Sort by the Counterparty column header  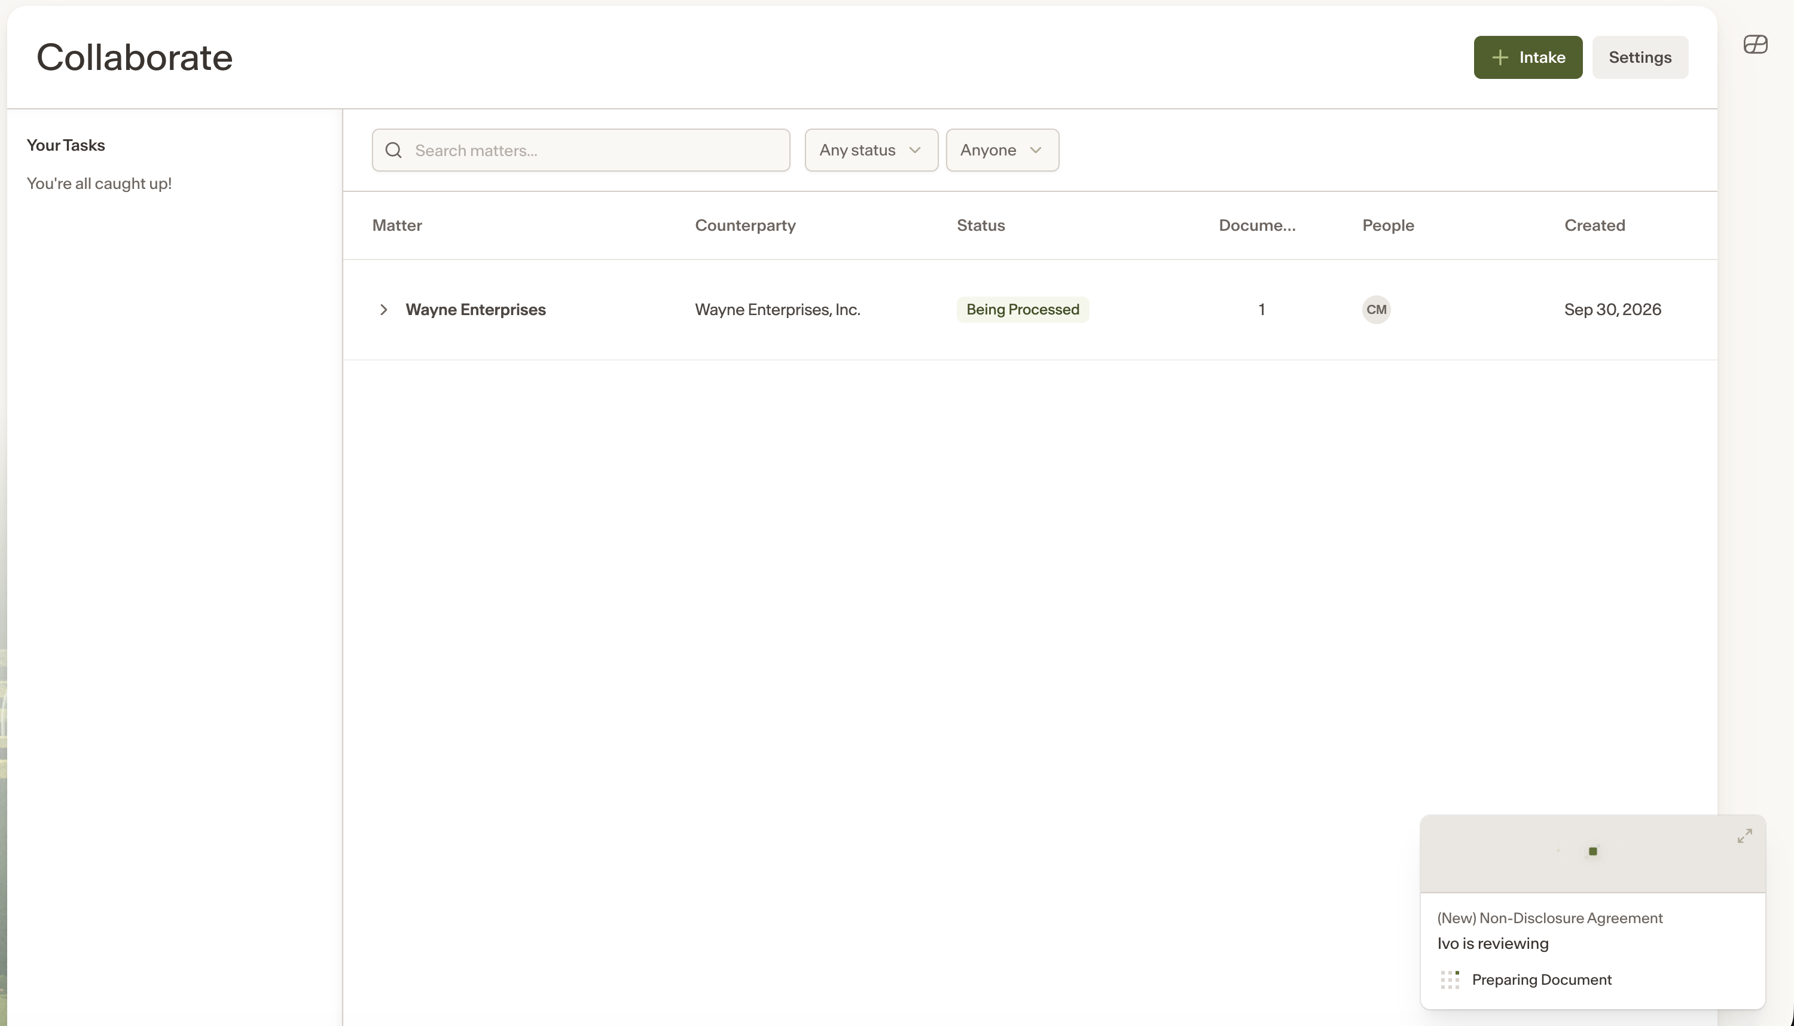746,225
